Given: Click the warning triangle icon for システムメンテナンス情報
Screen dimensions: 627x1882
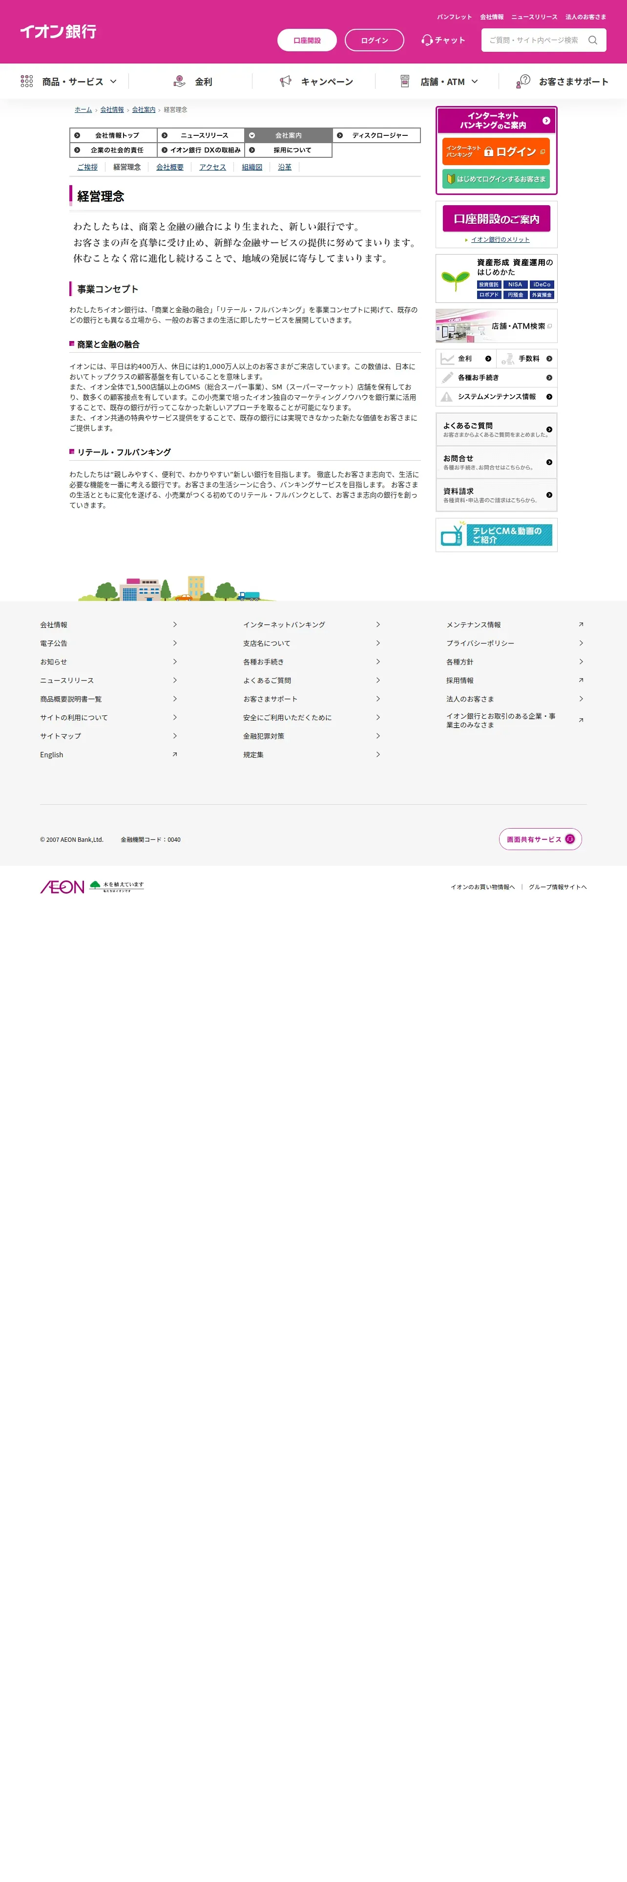Looking at the screenshot, I should pyautogui.click(x=447, y=397).
